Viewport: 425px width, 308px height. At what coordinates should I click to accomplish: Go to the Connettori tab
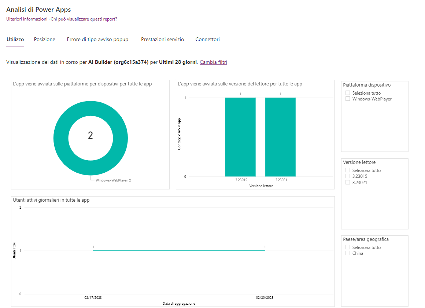click(x=207, y=39)
